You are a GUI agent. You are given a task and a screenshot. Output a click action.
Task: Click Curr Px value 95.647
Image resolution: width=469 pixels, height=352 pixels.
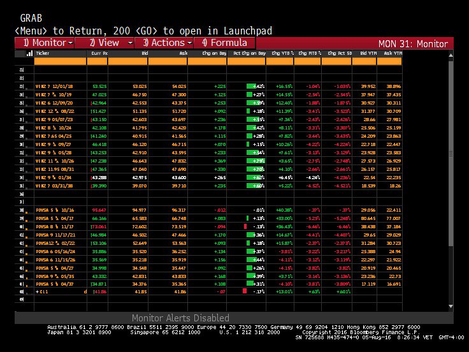[99, 210]
